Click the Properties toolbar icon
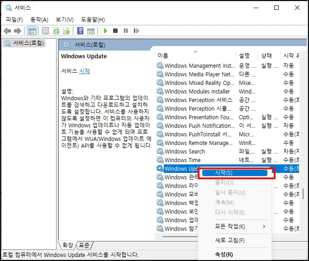 (46, 31)
